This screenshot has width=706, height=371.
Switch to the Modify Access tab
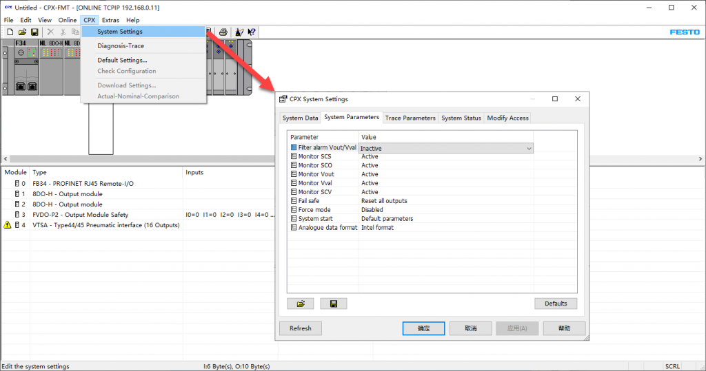click(507, 118)
